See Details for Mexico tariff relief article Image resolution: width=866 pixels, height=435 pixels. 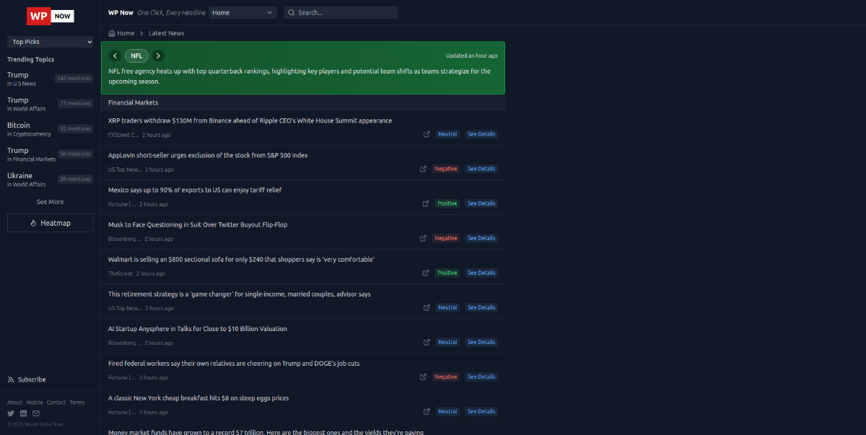point(481,203)
